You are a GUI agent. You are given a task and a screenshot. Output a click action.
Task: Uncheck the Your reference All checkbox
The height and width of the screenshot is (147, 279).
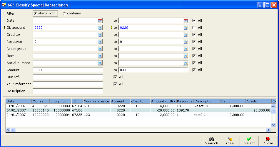115,84
